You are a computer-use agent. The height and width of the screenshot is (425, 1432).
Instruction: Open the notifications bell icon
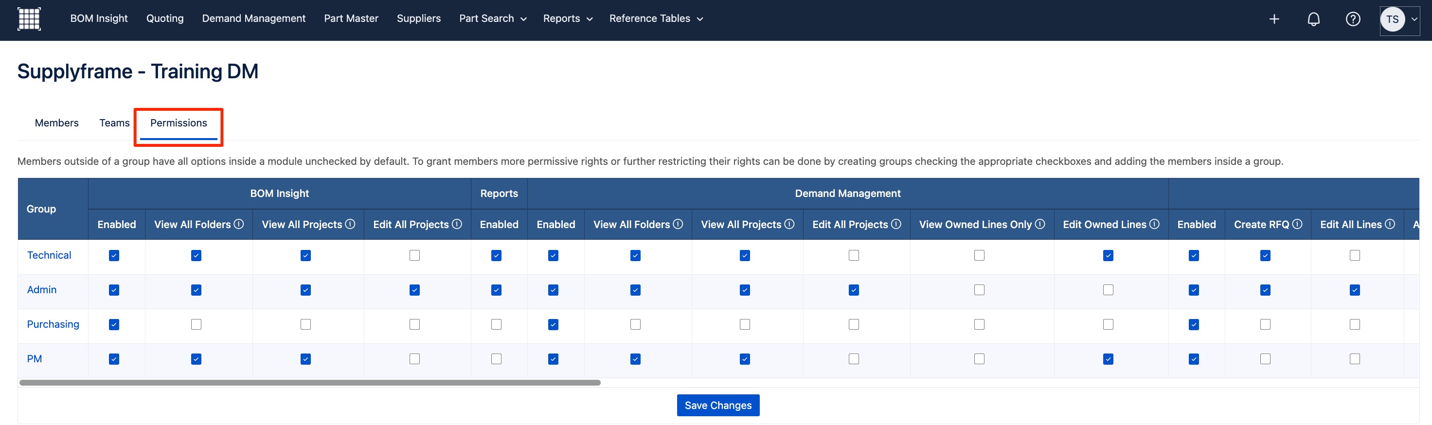pos(1313,19)
